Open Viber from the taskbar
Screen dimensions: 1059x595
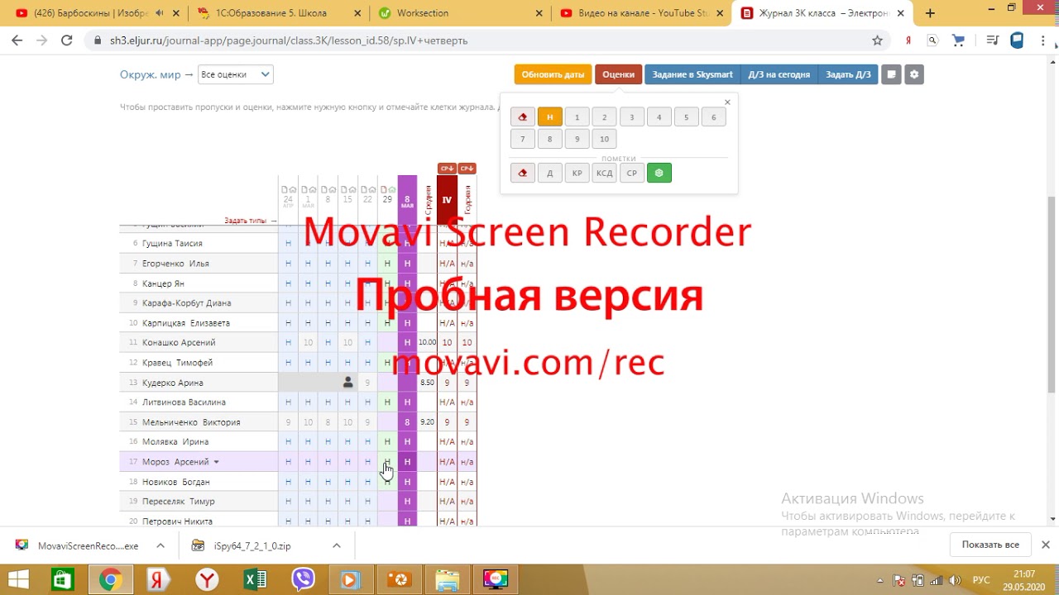click(x=304, y=580)
